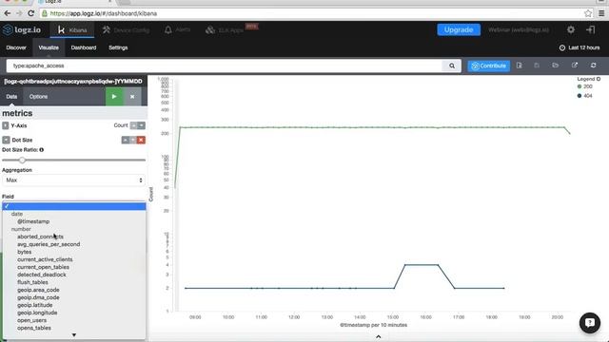Go to Discover
The width and height of the screenshot is (609, 342).
point(16,47)
